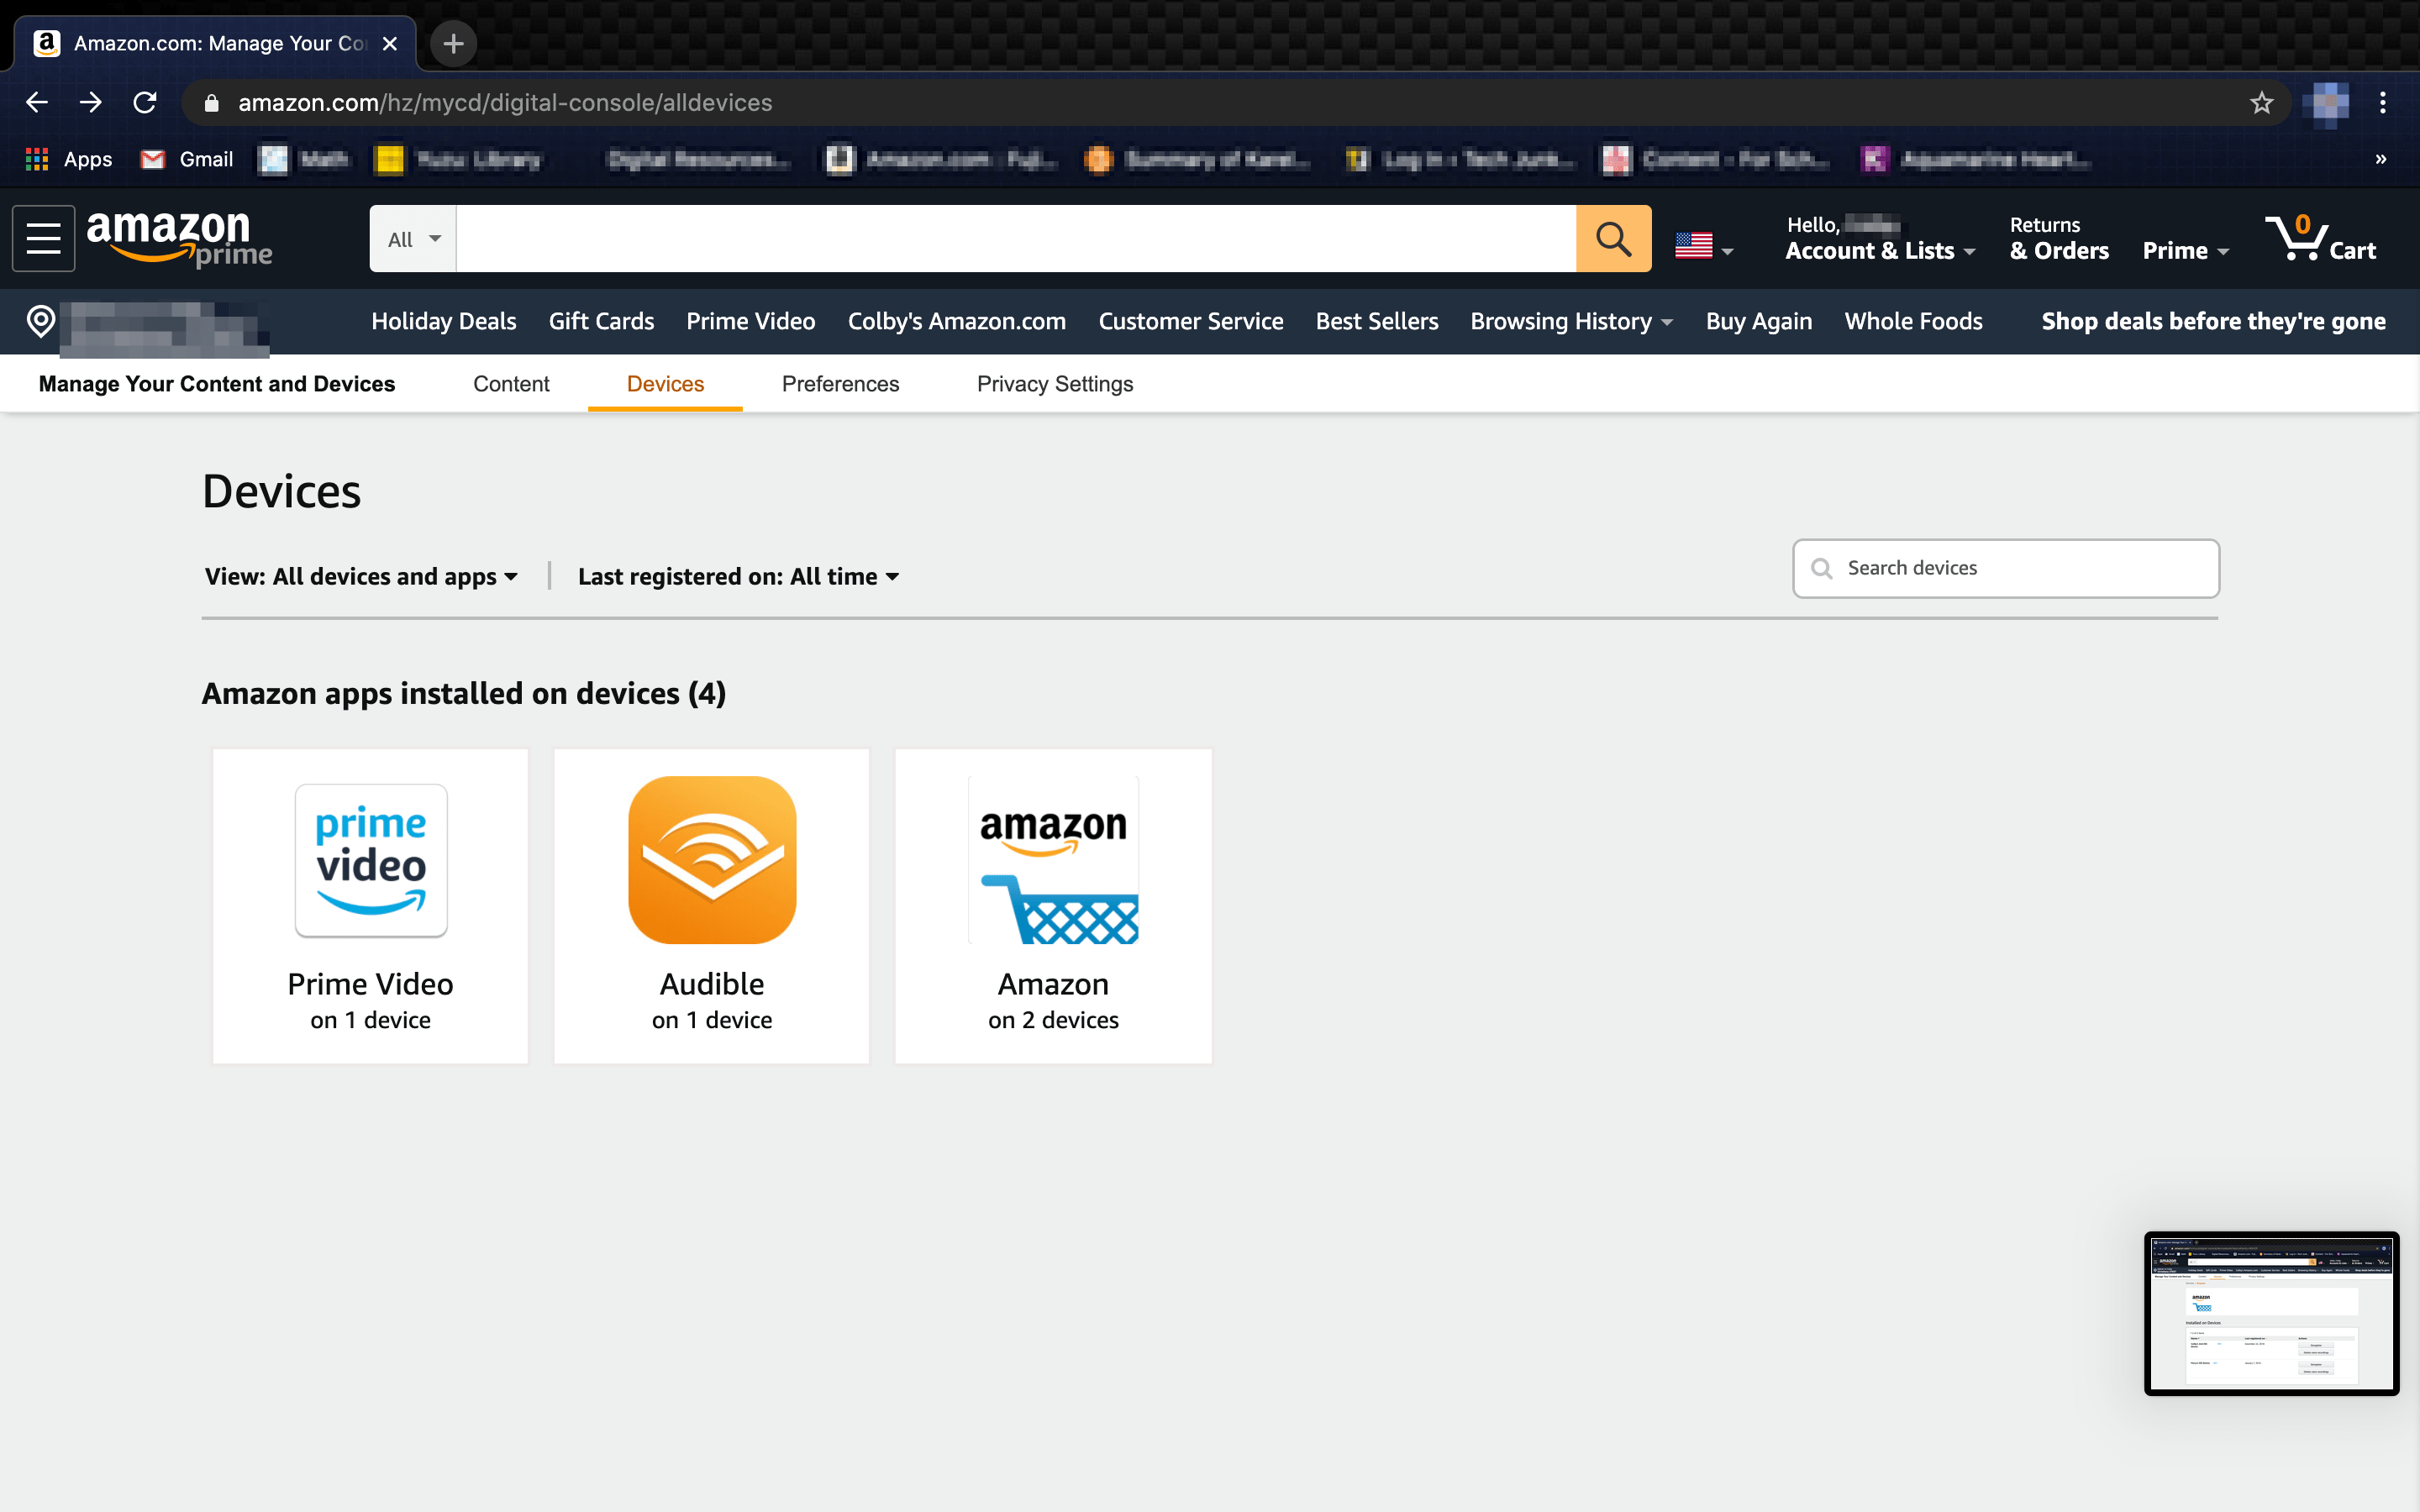Open the screenshot preview thumbnail
The image size is (2420, 1512).
pos(2270,1312)
